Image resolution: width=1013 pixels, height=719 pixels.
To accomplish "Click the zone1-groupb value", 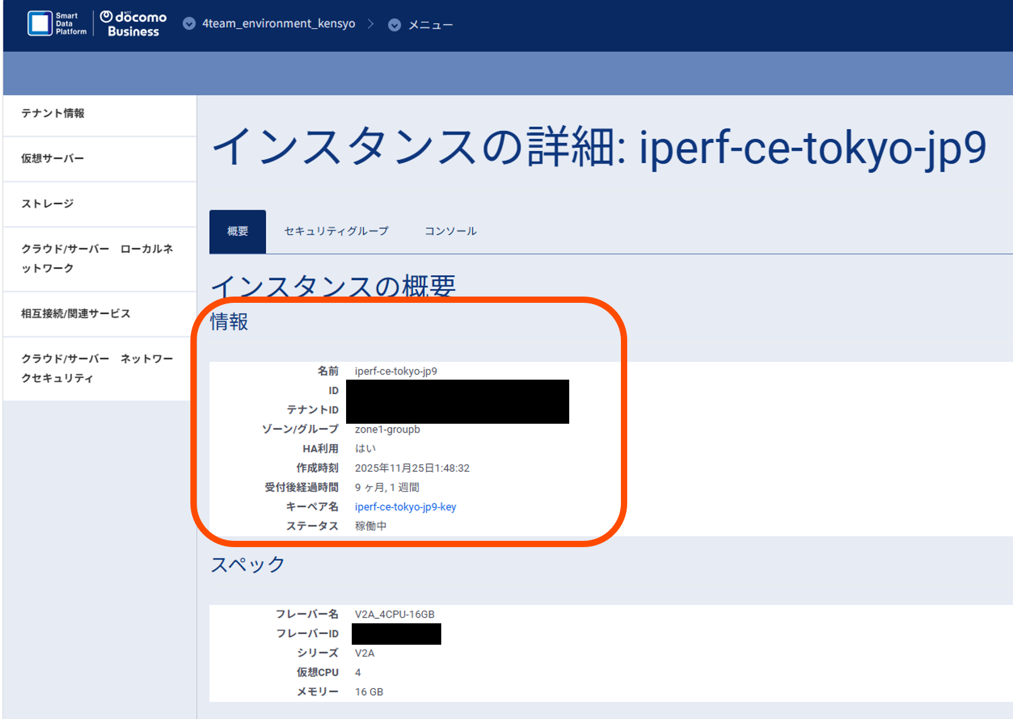I will tap(387, 429).
